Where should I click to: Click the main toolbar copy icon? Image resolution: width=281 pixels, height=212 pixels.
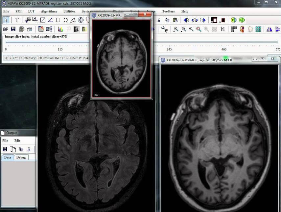click(167, 20)
